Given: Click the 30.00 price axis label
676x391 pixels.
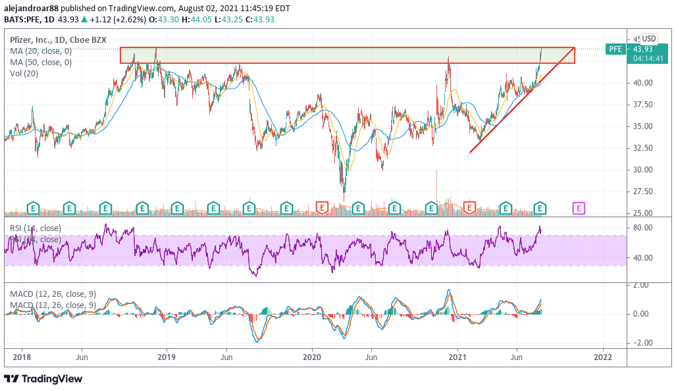Looking at the screenshot, I should [x=643, y=170].
